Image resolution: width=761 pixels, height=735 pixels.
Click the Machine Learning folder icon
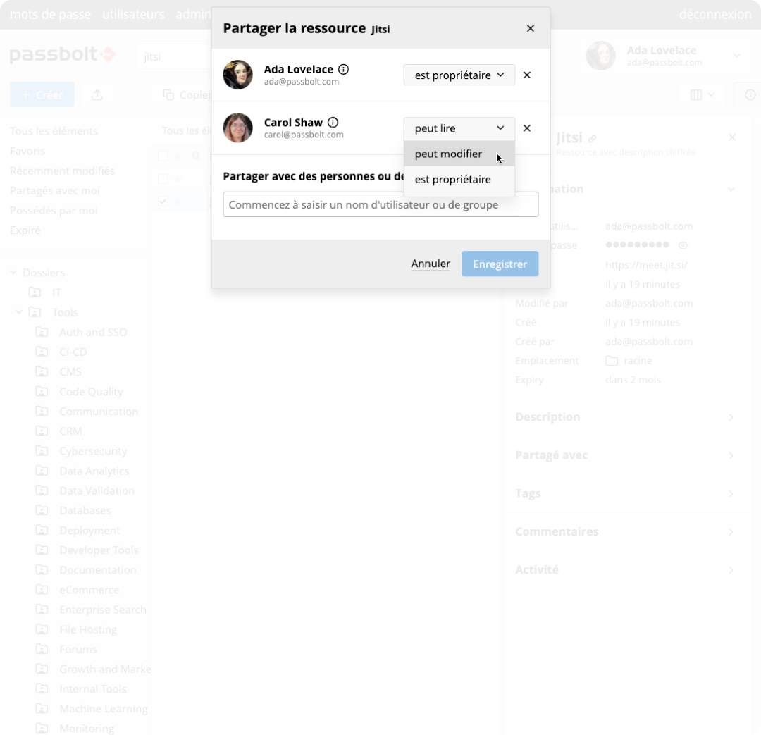42,709
